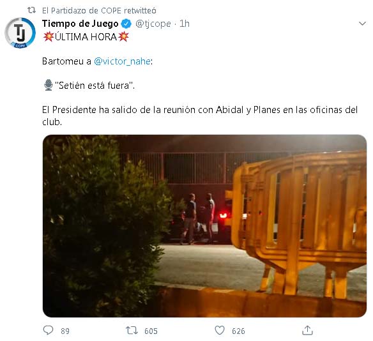Click the ÚLTIMA HORA headline text
This screenshot has height=341, width=373.
click(86, 37)
